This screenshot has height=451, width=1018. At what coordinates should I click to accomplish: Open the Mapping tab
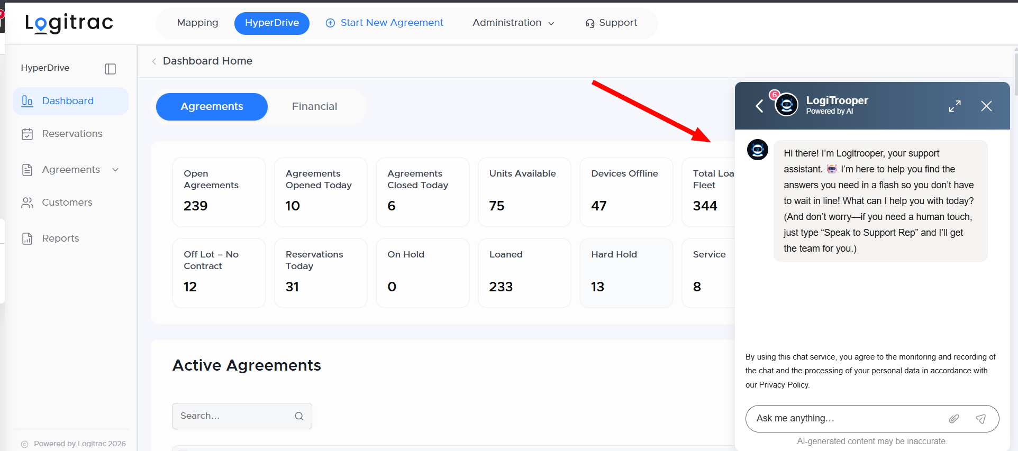click(x=197, y=23)
